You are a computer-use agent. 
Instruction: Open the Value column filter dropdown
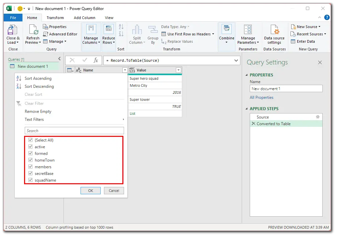pyautogui.click(x=179, y=70)
